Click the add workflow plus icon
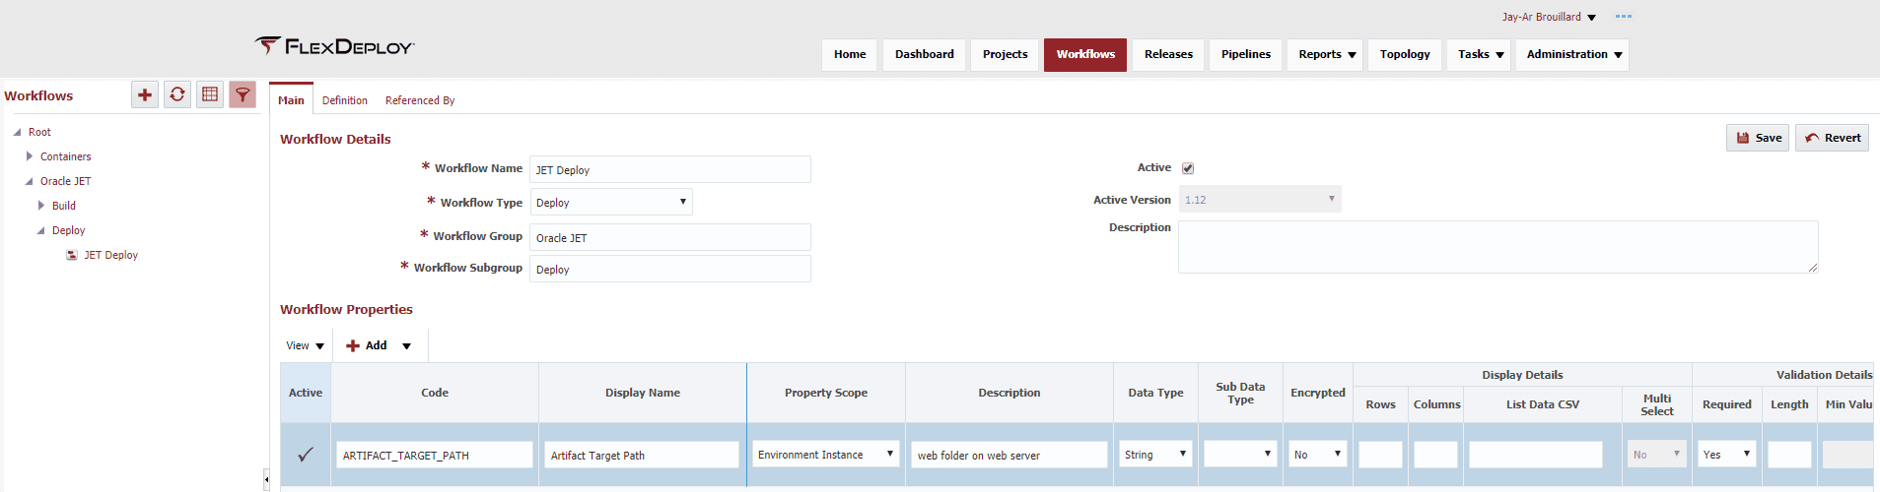The height and width of the screenshot is (492, 1880). tap(145, 94)
